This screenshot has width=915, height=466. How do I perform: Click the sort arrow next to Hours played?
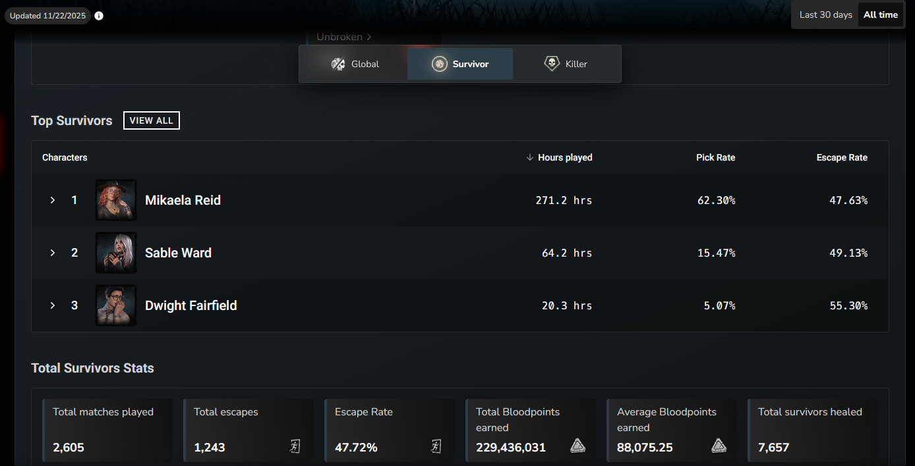529,157
